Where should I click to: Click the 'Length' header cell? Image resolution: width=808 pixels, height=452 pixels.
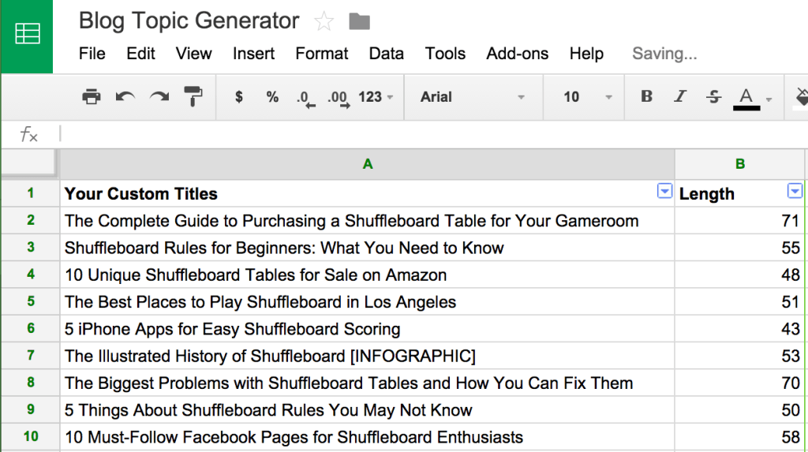739,193
